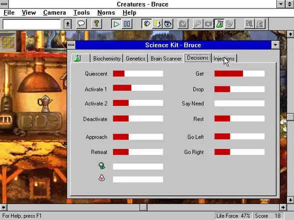Select the Decisions tab
The width and height of the screenshot is (294, 220).
click(x=198, y=57)
